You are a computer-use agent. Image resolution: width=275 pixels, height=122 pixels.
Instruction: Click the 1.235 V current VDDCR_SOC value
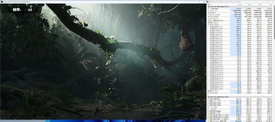point(239,117)
